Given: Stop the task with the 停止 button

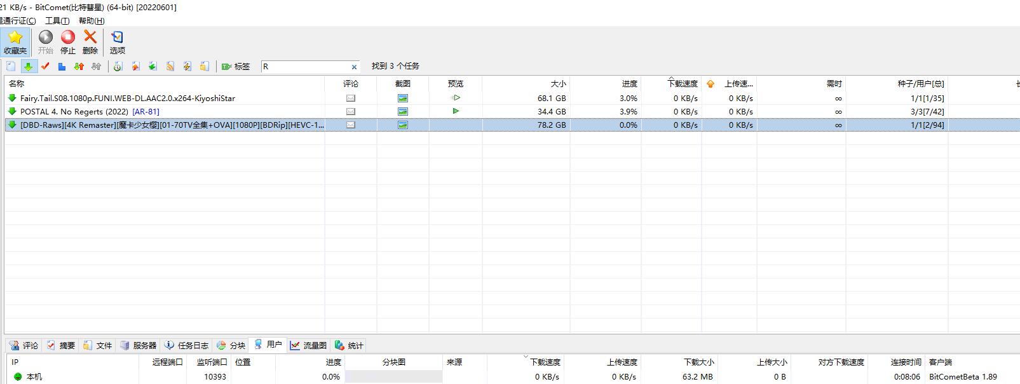Looking at the screenshot, I should [x=68, y=43].
